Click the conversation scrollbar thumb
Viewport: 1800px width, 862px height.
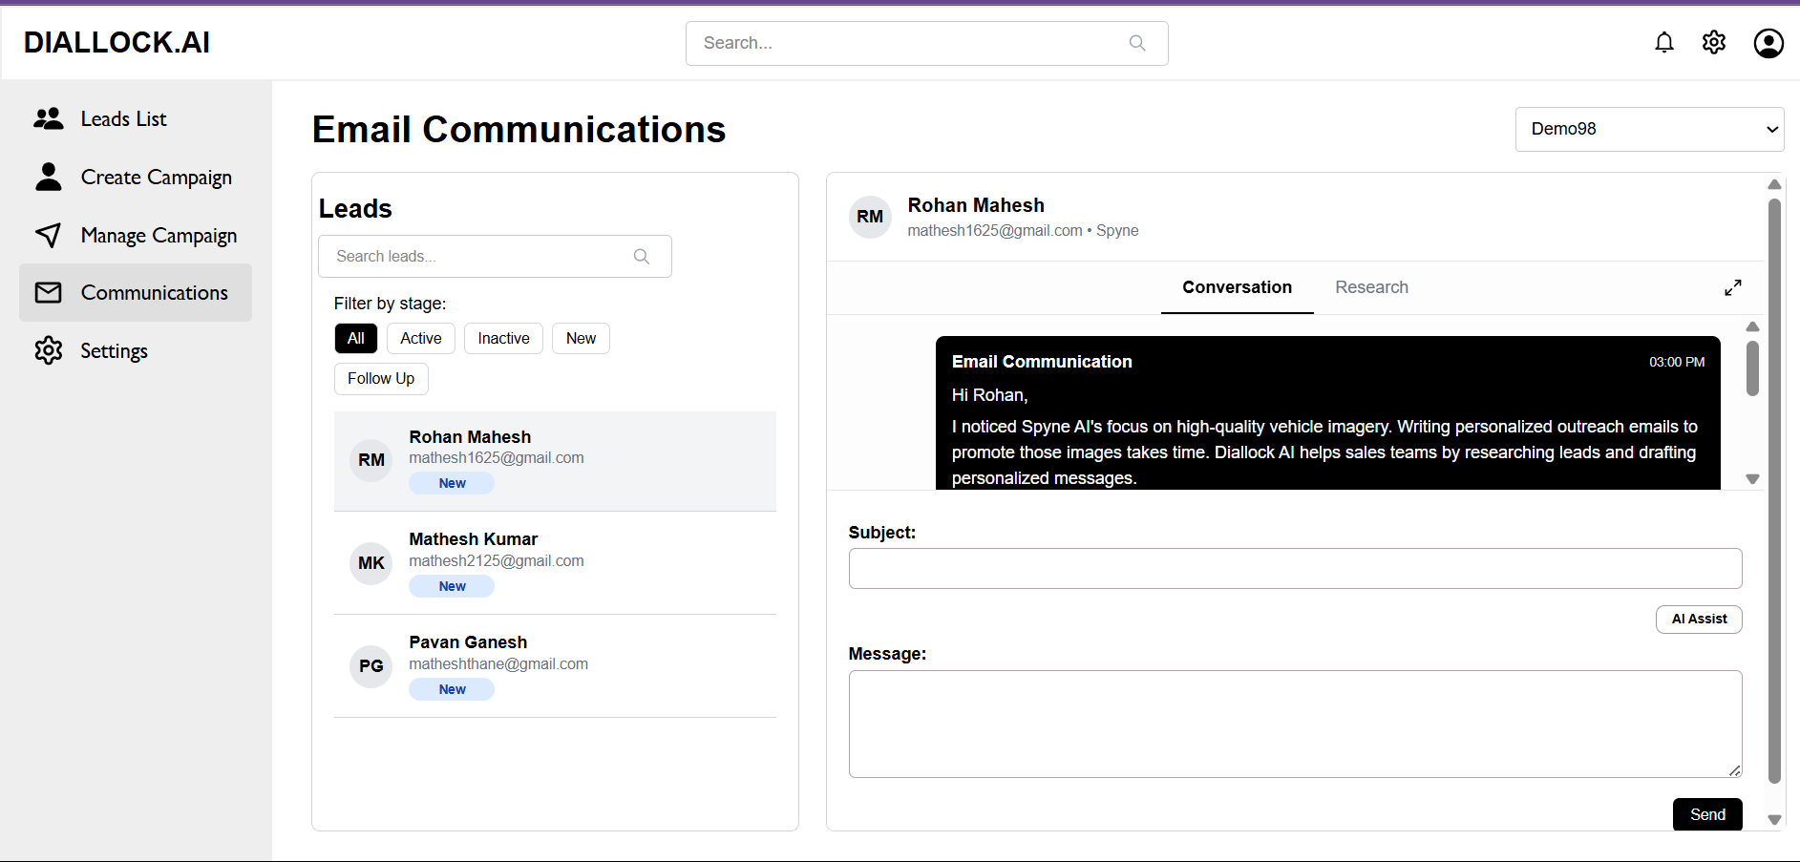point(1752,368)
